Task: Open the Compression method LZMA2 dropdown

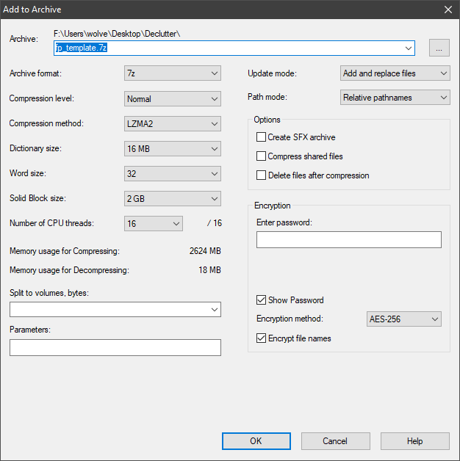Action: [x=173, y=124]
